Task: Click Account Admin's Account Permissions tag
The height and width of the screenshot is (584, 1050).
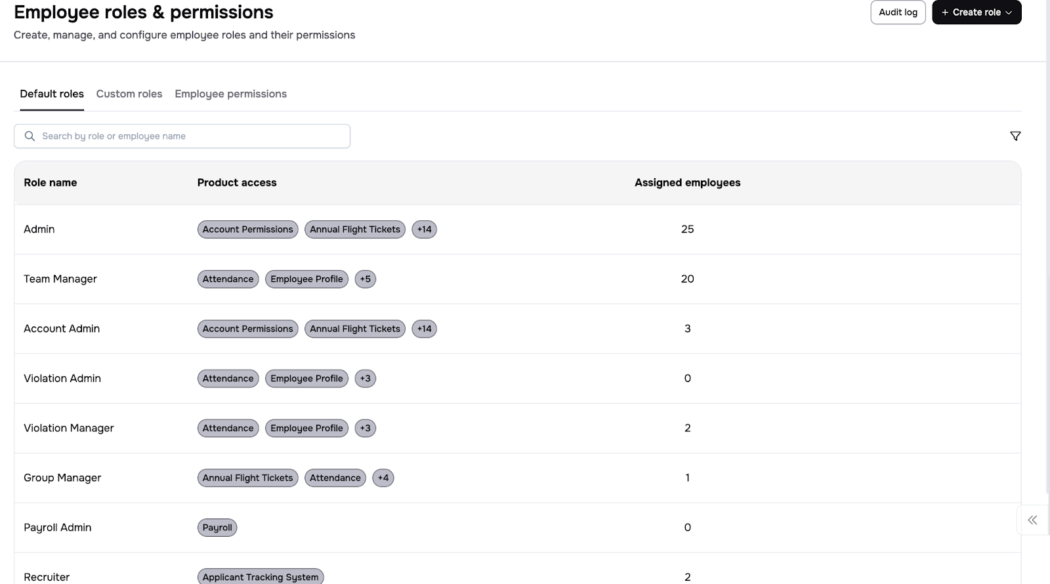Action: point(247,329)
